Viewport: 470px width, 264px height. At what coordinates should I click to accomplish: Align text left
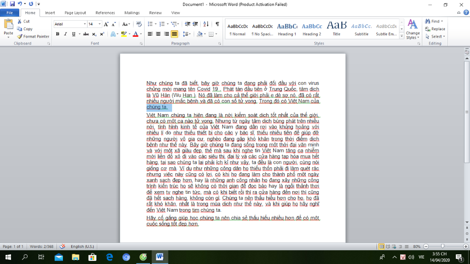(150, 34)
